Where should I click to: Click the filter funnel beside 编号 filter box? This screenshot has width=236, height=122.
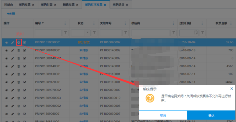click(x=66, y=33)
